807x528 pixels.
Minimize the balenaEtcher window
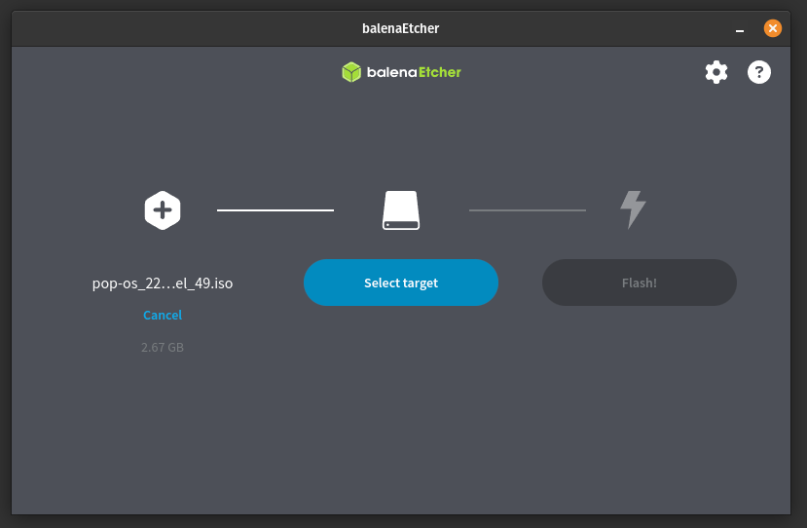point(740,29)
